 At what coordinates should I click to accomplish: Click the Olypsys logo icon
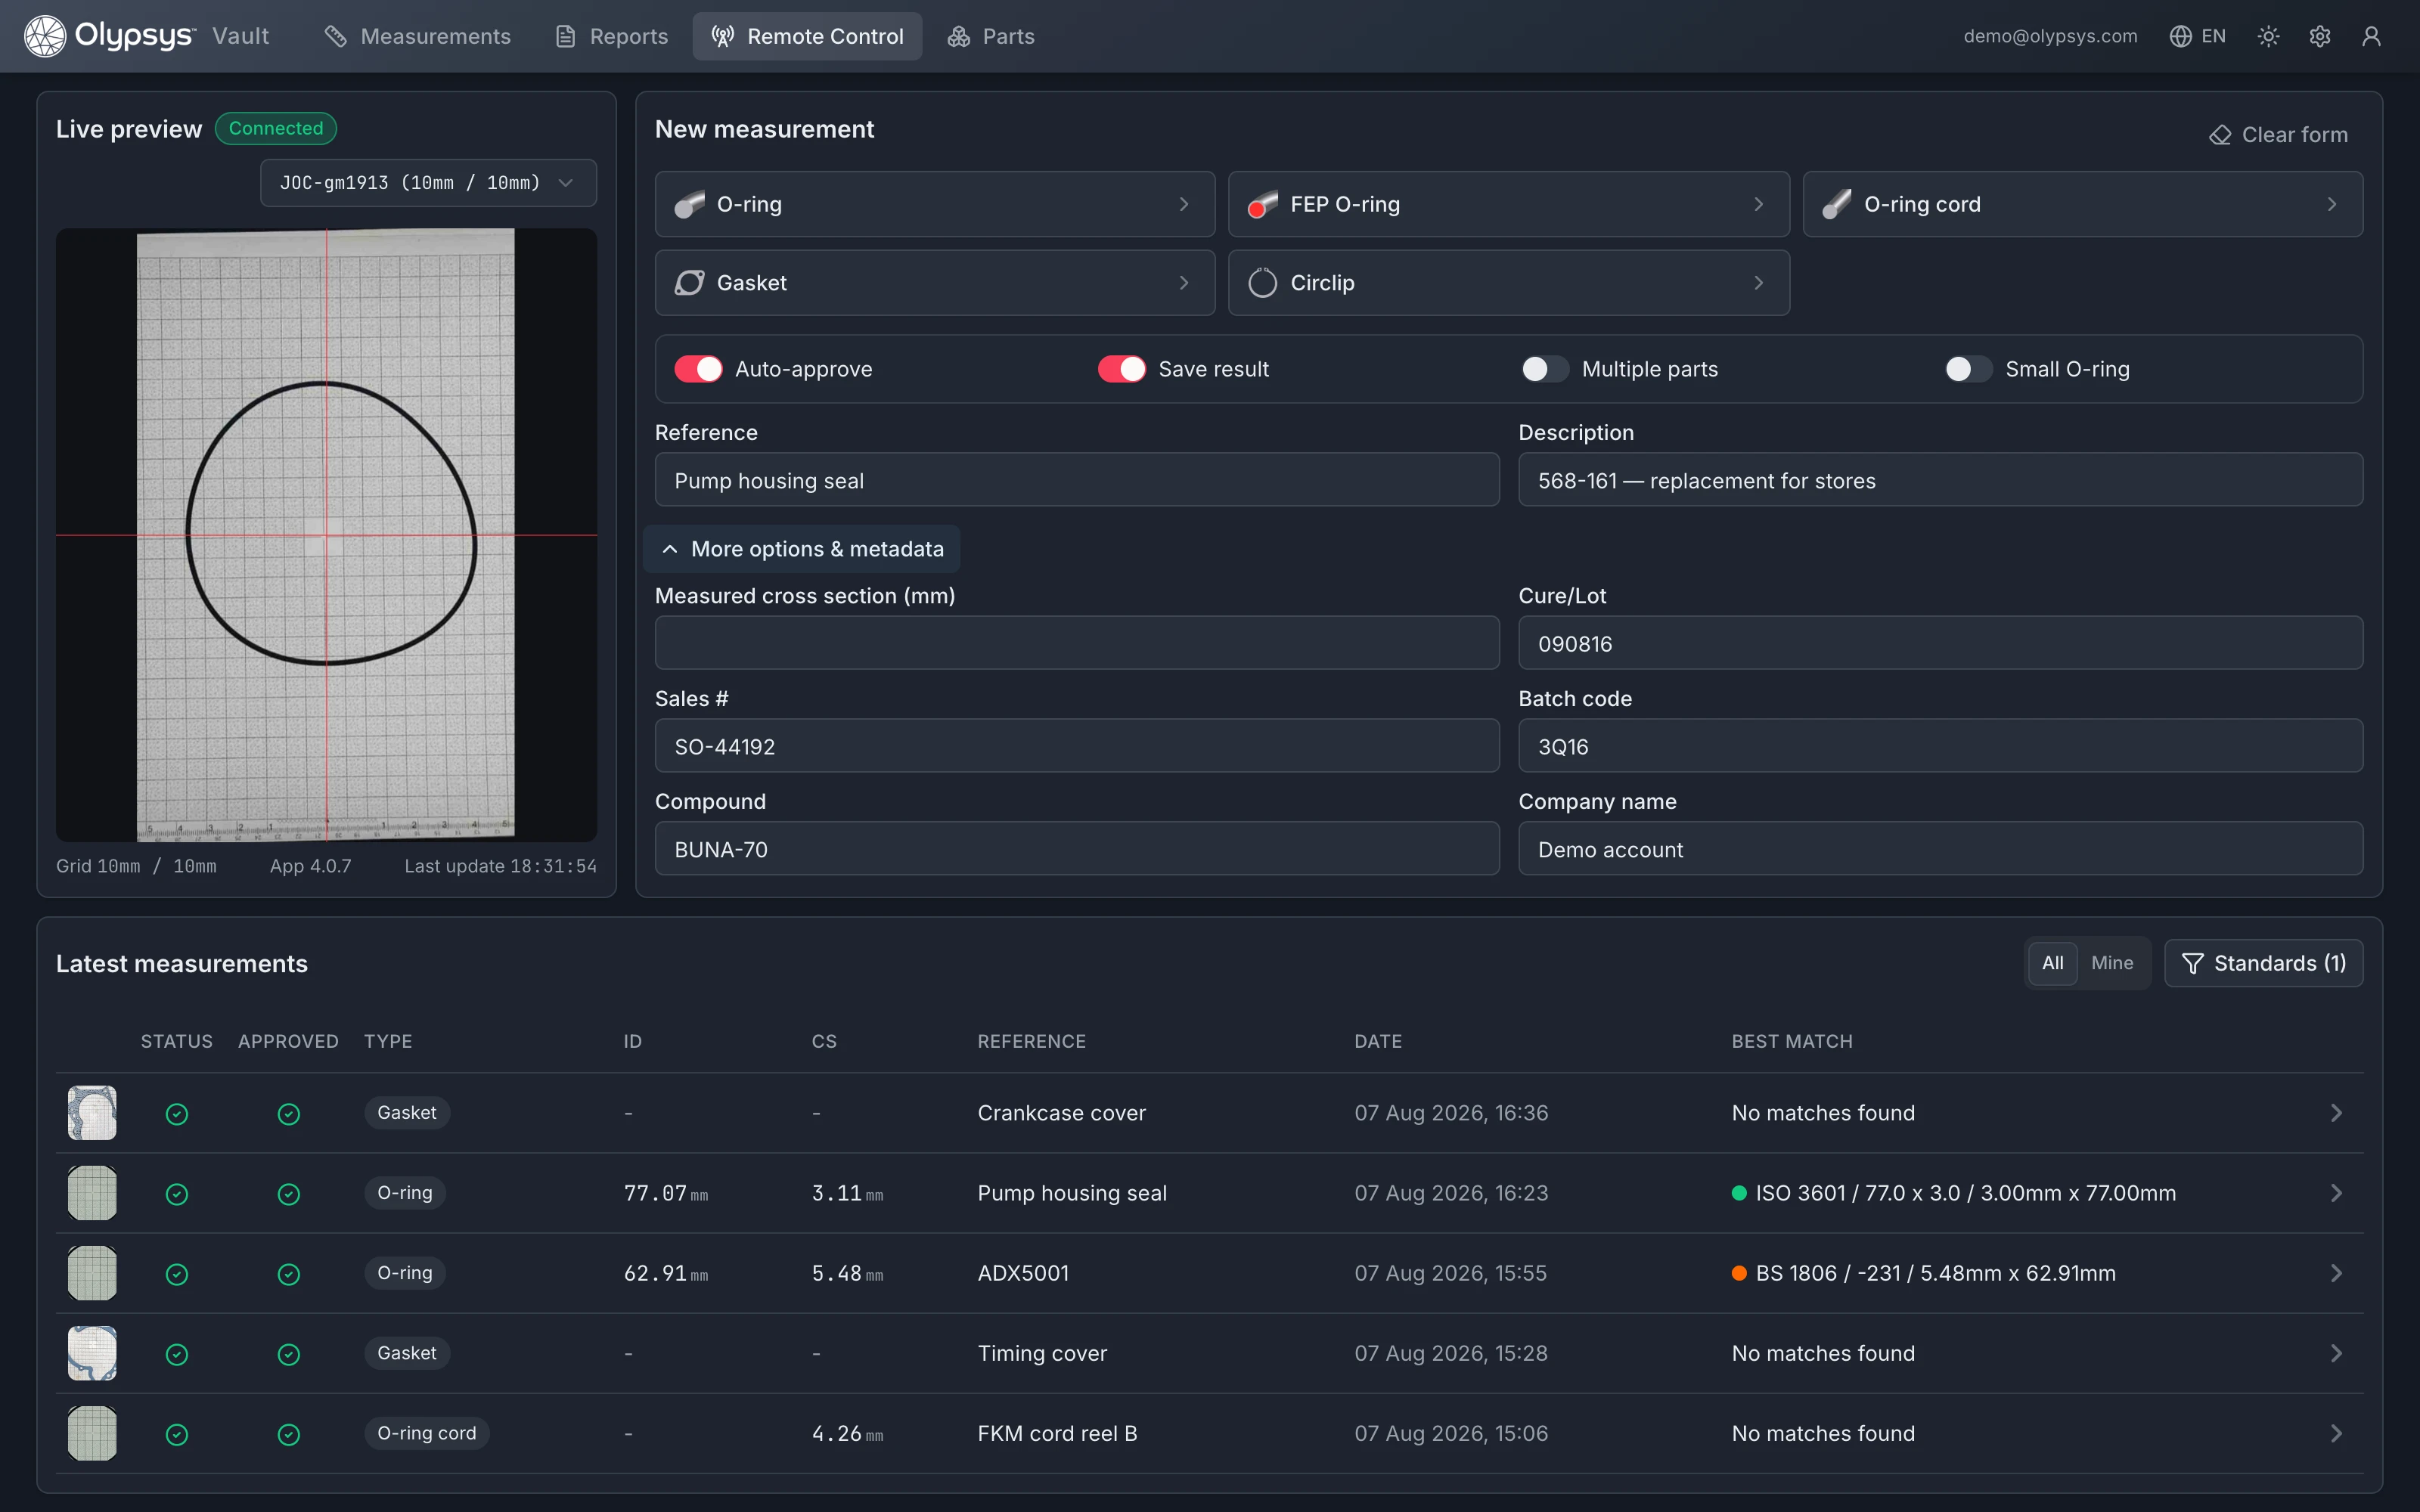[45, 36]
